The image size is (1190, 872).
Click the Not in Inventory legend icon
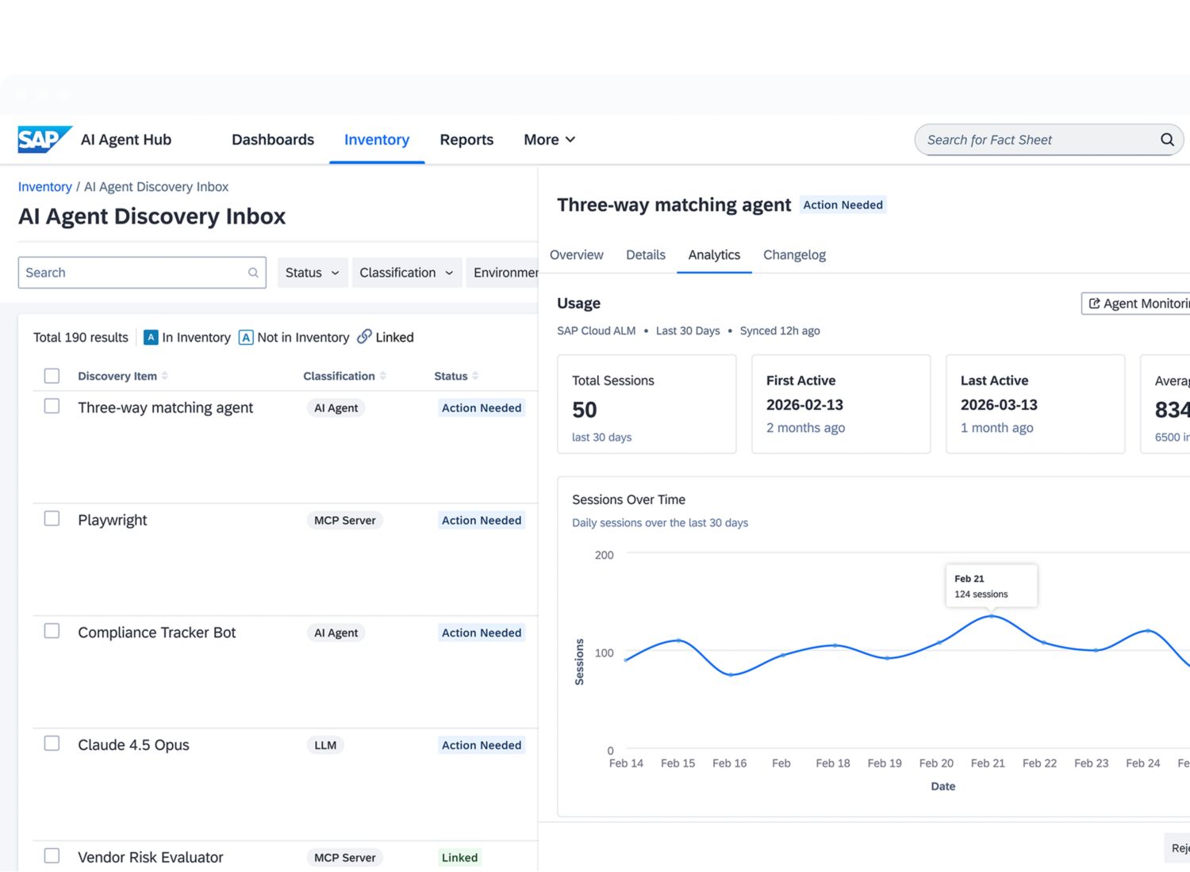coord(246,337)
